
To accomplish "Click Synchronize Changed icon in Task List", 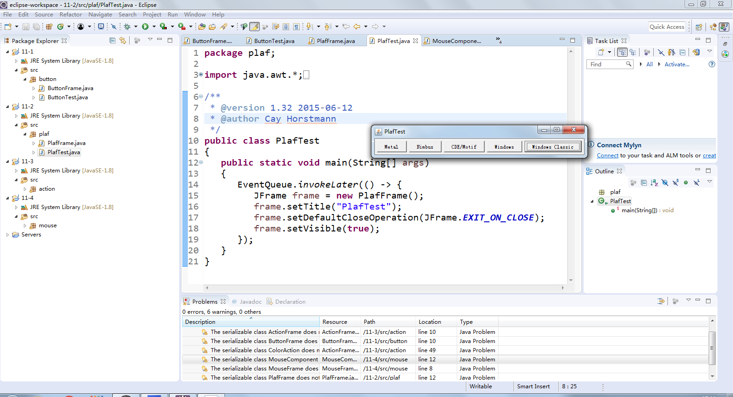I will (x=696, y=52).
